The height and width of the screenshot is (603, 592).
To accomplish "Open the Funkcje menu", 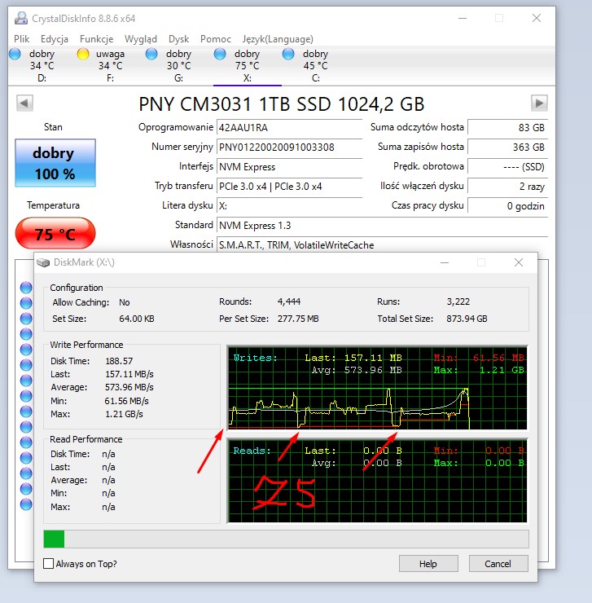I will pyautogui.click(x=96, y=39).
